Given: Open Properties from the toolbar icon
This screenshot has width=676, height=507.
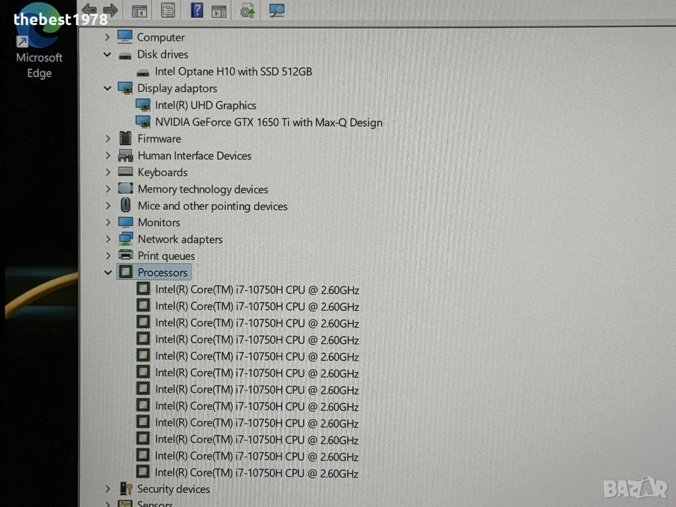Looking at the screenshot, I should pos(168,11).
